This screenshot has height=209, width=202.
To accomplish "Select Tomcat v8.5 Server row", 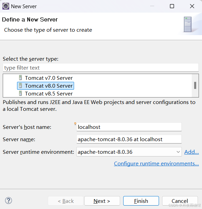I will coord(46,93).
